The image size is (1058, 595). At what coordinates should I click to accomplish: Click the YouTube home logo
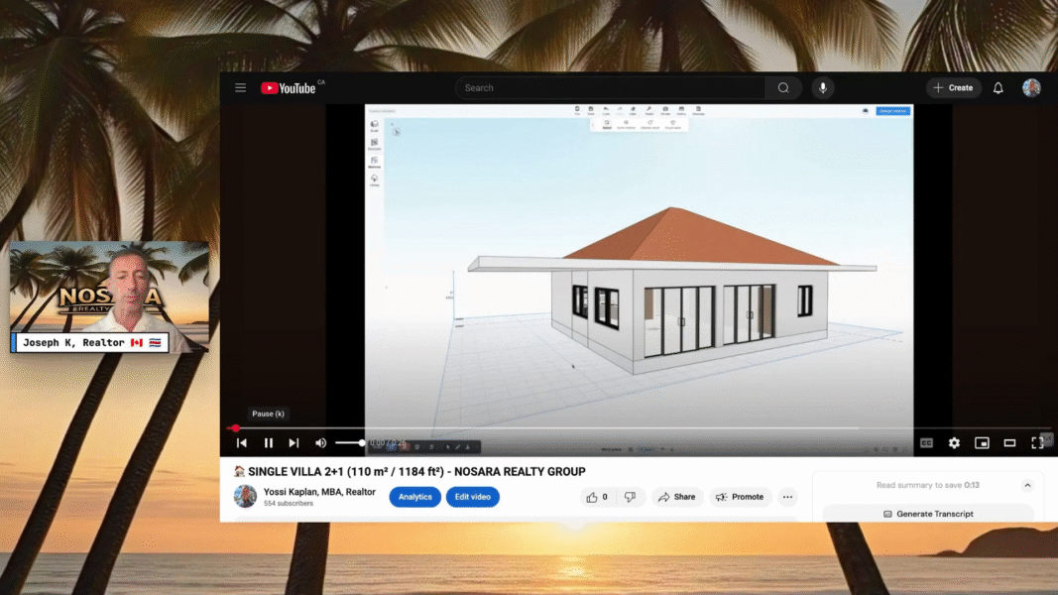pyautogui.click(x=289, y=88)
